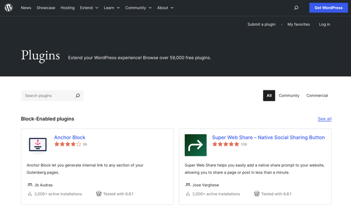Image resolution: width=351 pixels, height=206 pixels.
Task: Select the Commercial plugins filter
Action: [x=317, y=96]
